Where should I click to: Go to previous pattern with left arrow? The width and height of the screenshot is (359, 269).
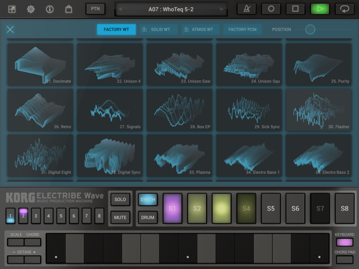(120, 9)
